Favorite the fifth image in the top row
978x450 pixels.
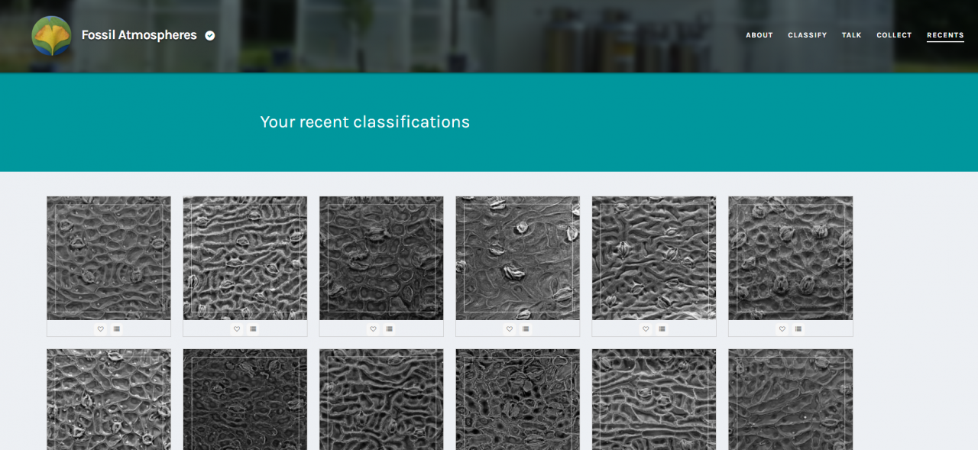tap(646, 329)
